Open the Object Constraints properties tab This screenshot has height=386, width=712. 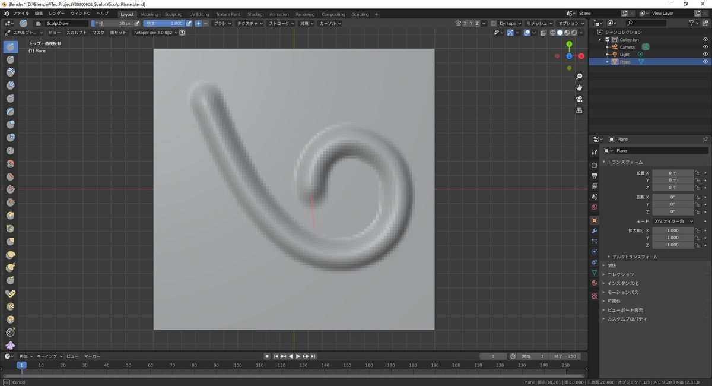point(594,262)
